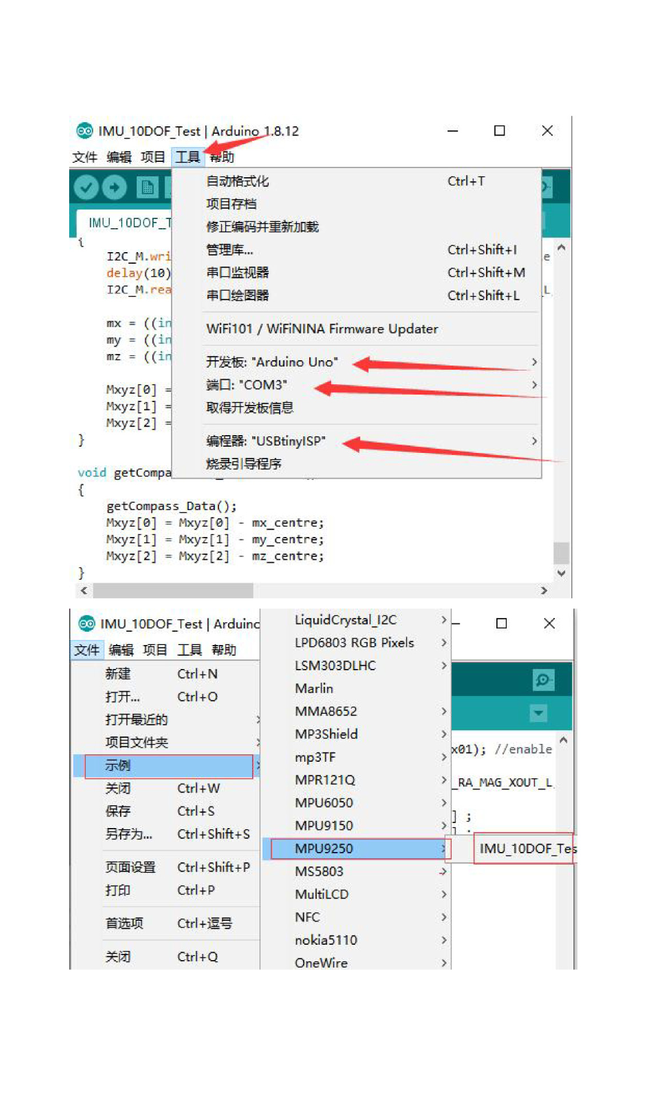The height and width of the screenshot is (1098, 645).
Task: Choose 打印 from the file menu
Action: point(166,890)
